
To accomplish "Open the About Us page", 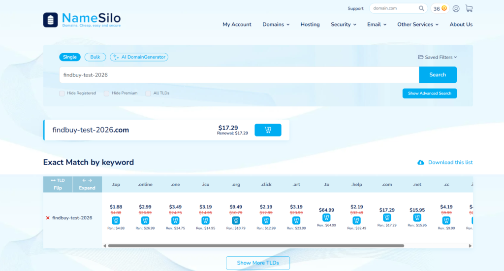I will coord(461,25).
